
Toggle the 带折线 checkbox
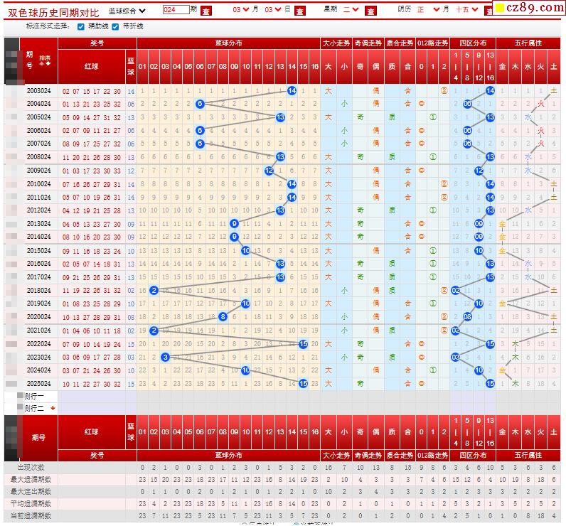point(115,26)
